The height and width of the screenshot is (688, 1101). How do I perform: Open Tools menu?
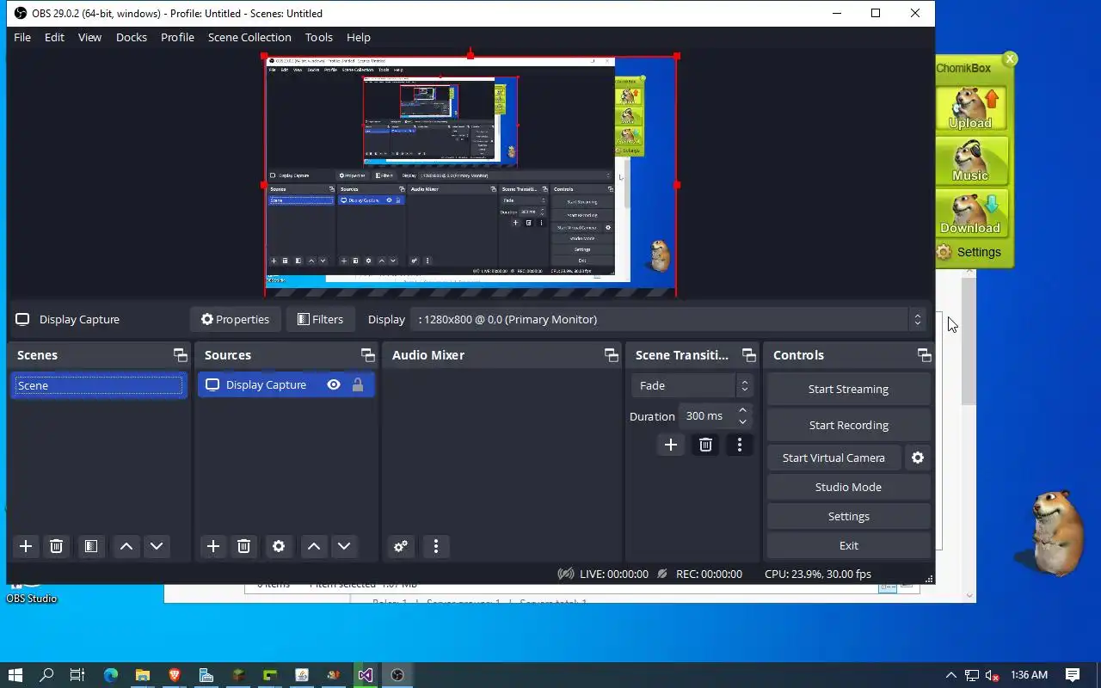click(x=319, y=37)
